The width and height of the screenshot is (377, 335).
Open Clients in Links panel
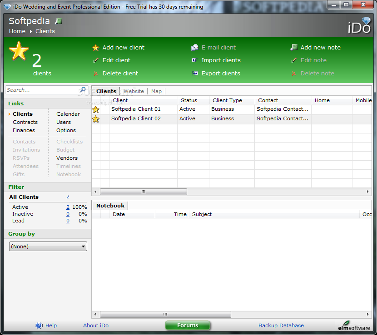[23, 114]
